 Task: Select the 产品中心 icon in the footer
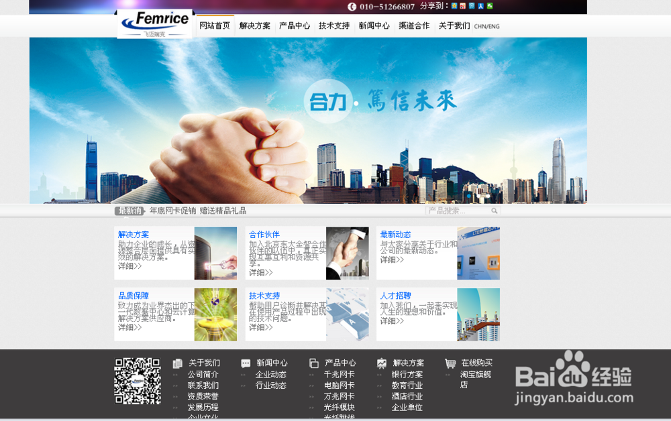(x=313, y=363)
